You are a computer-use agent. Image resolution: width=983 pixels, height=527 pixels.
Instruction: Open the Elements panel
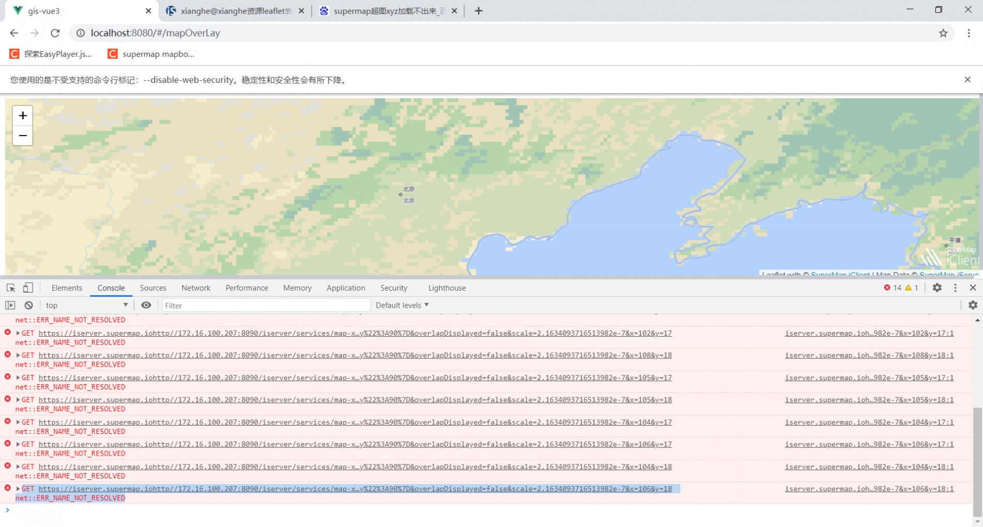tap(67, 288)
